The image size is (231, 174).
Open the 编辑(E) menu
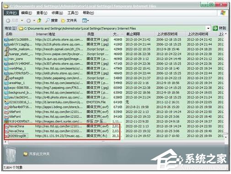coord(27,13)
